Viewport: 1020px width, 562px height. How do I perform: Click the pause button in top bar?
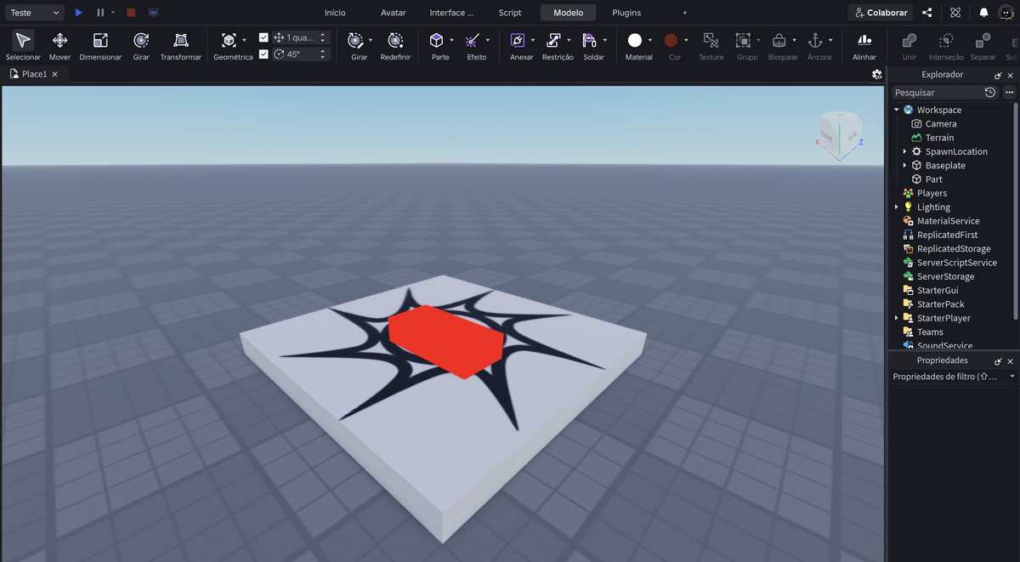pyautogui.click(x=100, y=13)
